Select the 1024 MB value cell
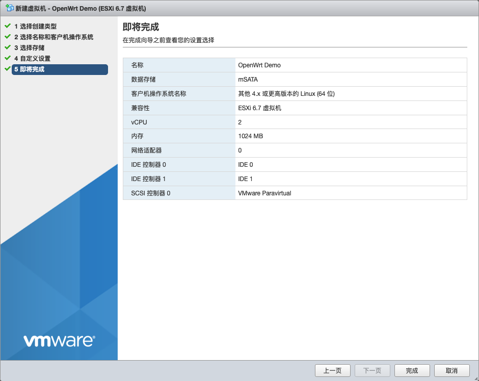The width and height of the screenshot is (479, 381). point(351,136)
